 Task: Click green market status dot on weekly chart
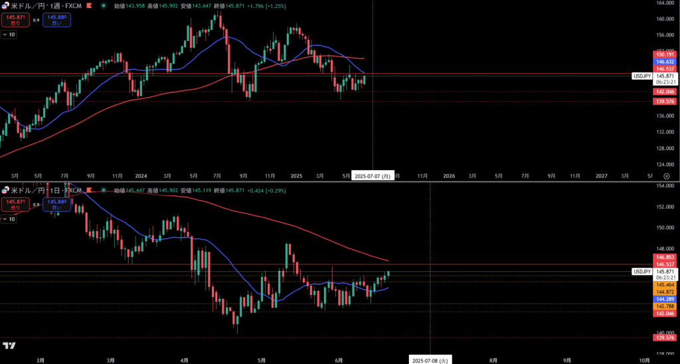(x=104, y=6)
